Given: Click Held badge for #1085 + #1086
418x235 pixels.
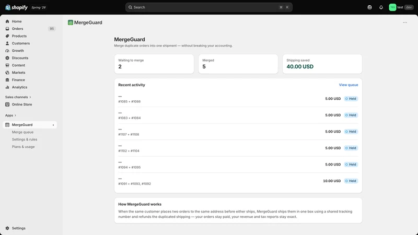Looking at the screenshot, I should [351, 99].
